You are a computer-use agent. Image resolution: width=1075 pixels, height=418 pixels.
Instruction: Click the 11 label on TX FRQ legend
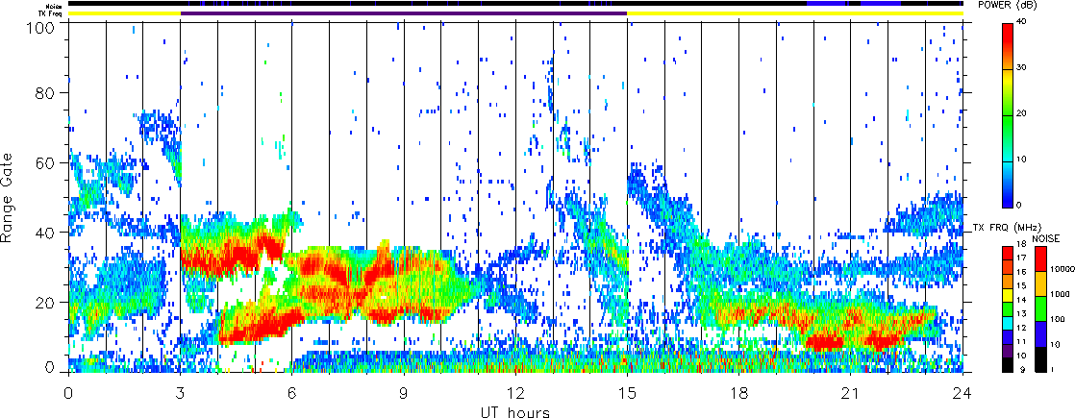coord(1022,341)
